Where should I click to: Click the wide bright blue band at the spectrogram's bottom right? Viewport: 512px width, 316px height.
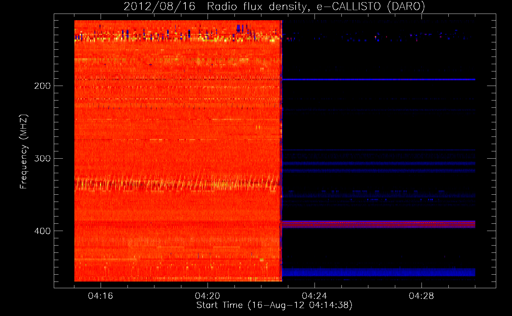tap(378, 272)
